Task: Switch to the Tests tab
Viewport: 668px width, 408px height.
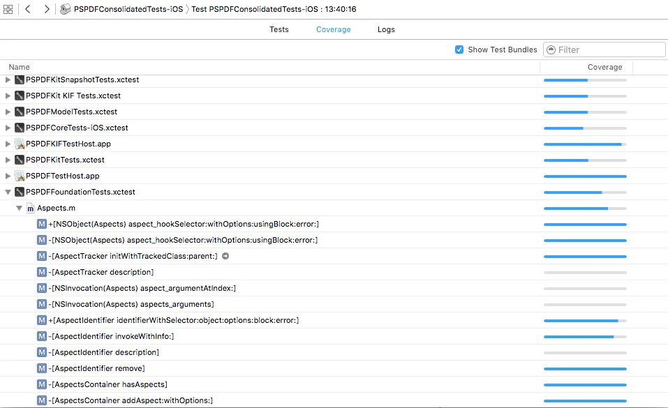Action: click(279, 29)
